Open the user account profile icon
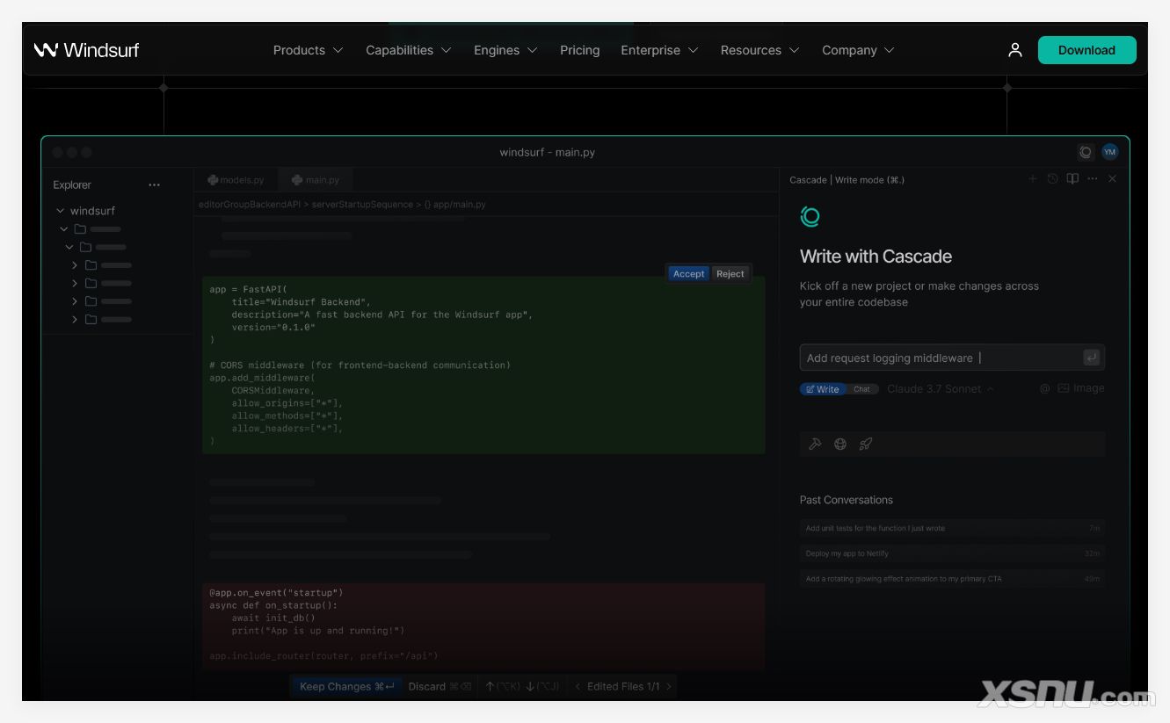The width and height of the screenshot is (1170, 723). click(x=1014, y=50)
